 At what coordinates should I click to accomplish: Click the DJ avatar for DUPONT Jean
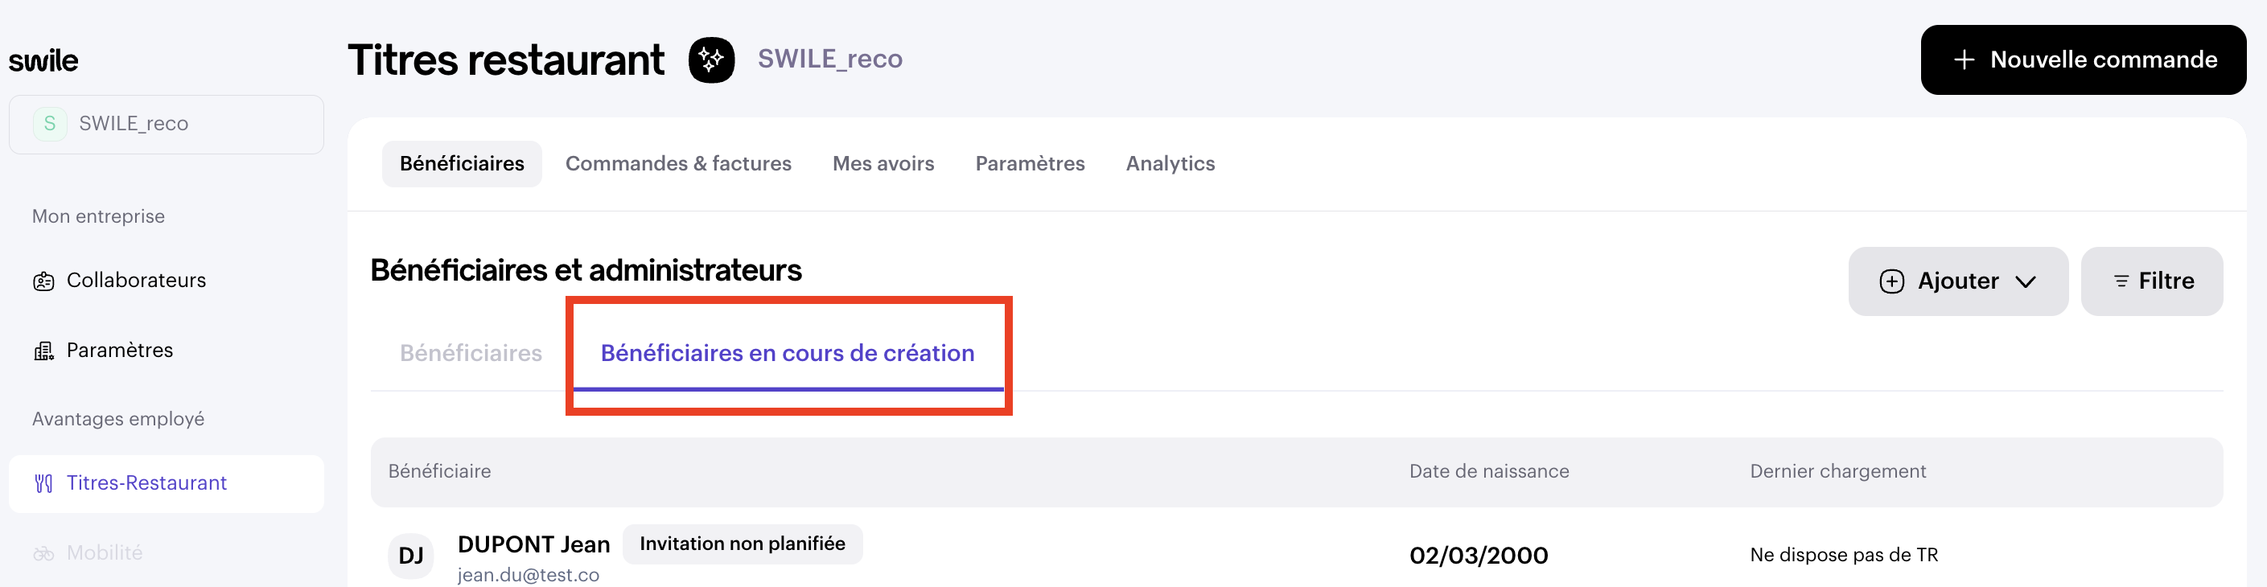[x=410, y=556]
